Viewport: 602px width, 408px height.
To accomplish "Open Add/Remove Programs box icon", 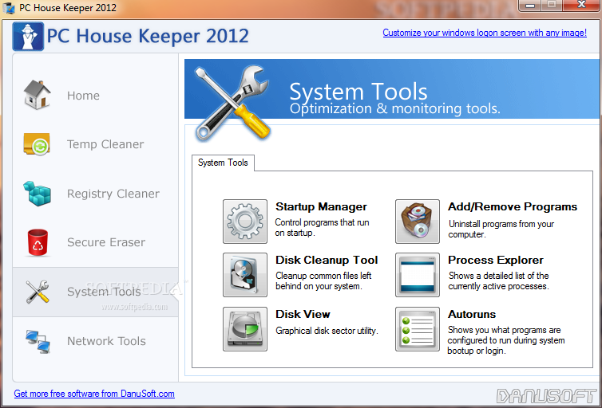I will tap(418, 222).
